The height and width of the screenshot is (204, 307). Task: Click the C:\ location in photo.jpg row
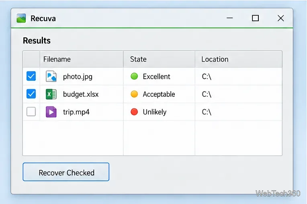coord(207,76)
